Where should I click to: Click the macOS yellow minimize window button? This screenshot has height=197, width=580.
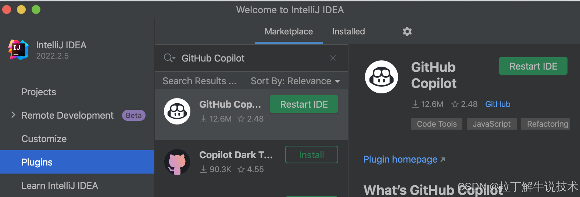point(21,10)
